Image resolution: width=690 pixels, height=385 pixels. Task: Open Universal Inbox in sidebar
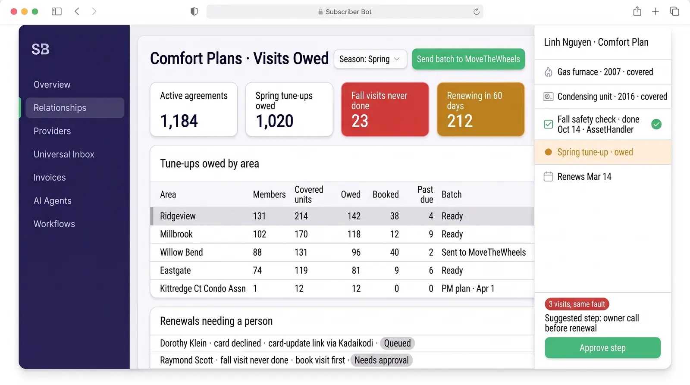point(64,154)
